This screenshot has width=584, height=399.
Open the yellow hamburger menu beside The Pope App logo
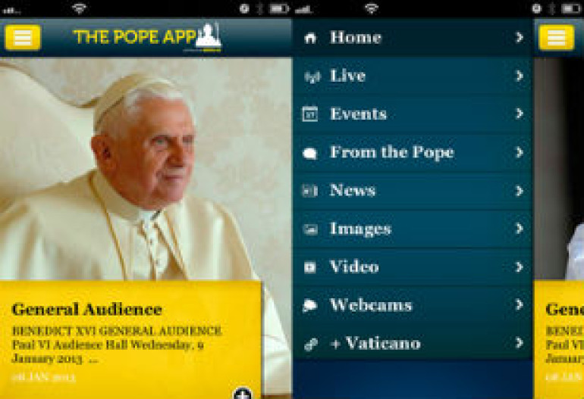coord(22,38)
